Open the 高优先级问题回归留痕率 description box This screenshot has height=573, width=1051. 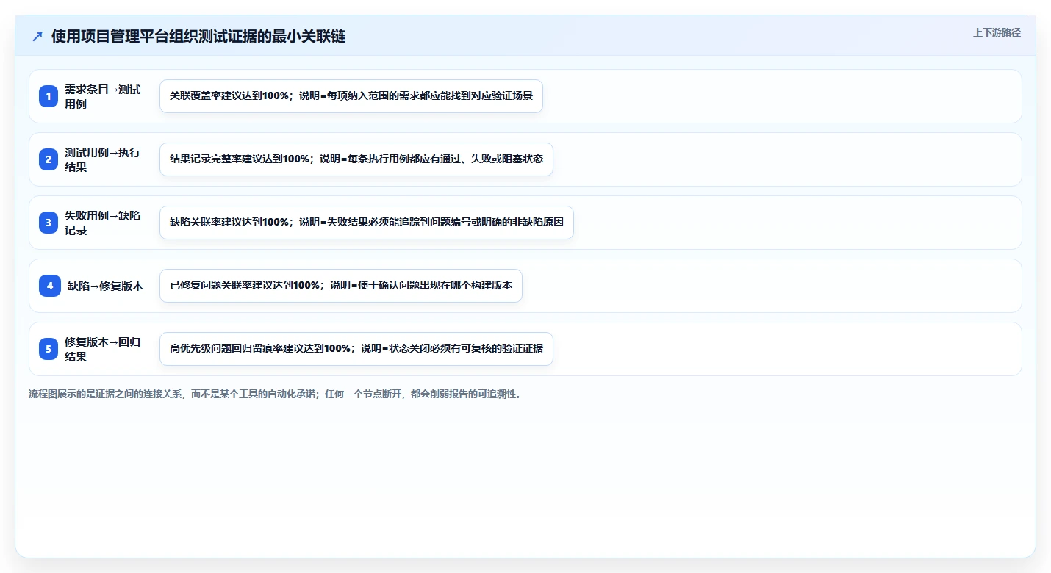(x=356, y=349)
